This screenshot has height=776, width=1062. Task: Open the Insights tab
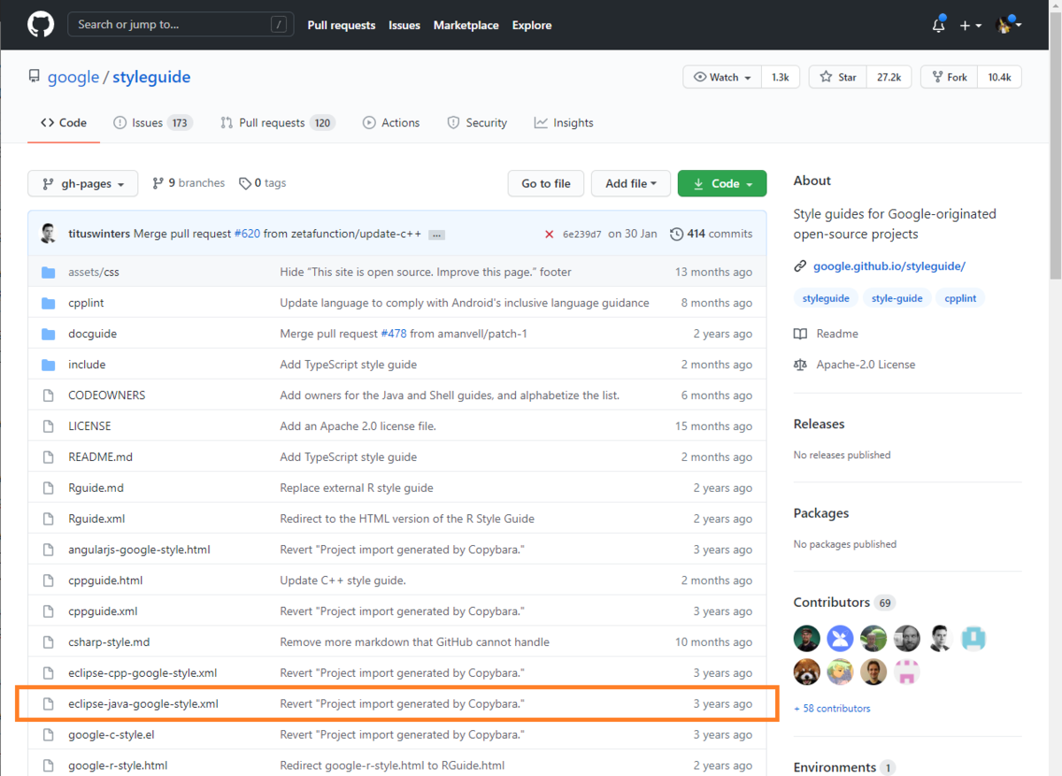click(x=564, y=122)
